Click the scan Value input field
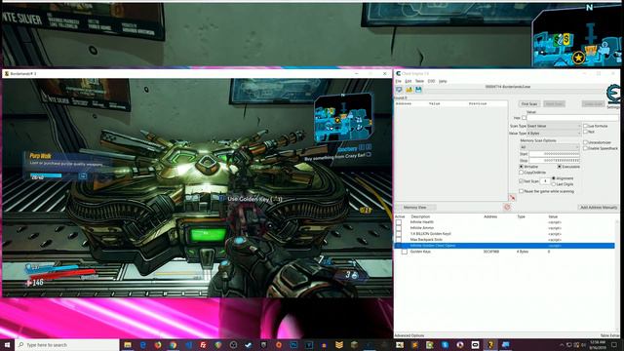 pyautogui.click(x=573, y=118)
